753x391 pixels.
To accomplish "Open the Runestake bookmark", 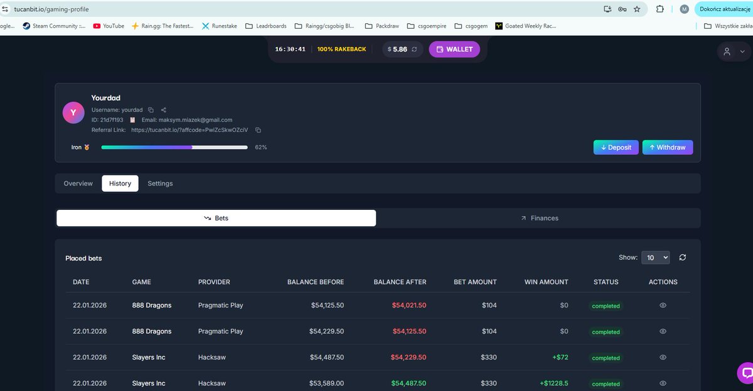I will tap(220, 26).
